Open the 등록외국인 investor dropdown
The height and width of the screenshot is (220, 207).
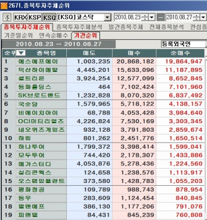[184, 44]
